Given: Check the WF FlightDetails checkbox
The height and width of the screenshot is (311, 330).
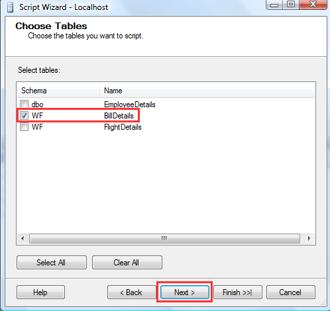Looking at the screenshot, I should tap(24, 127).
